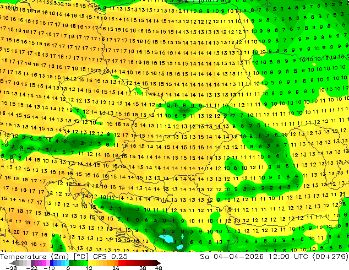Click the '(00+276)' forecast offset text
Screen dimensions: 349x270
click(x=330, y=257)
